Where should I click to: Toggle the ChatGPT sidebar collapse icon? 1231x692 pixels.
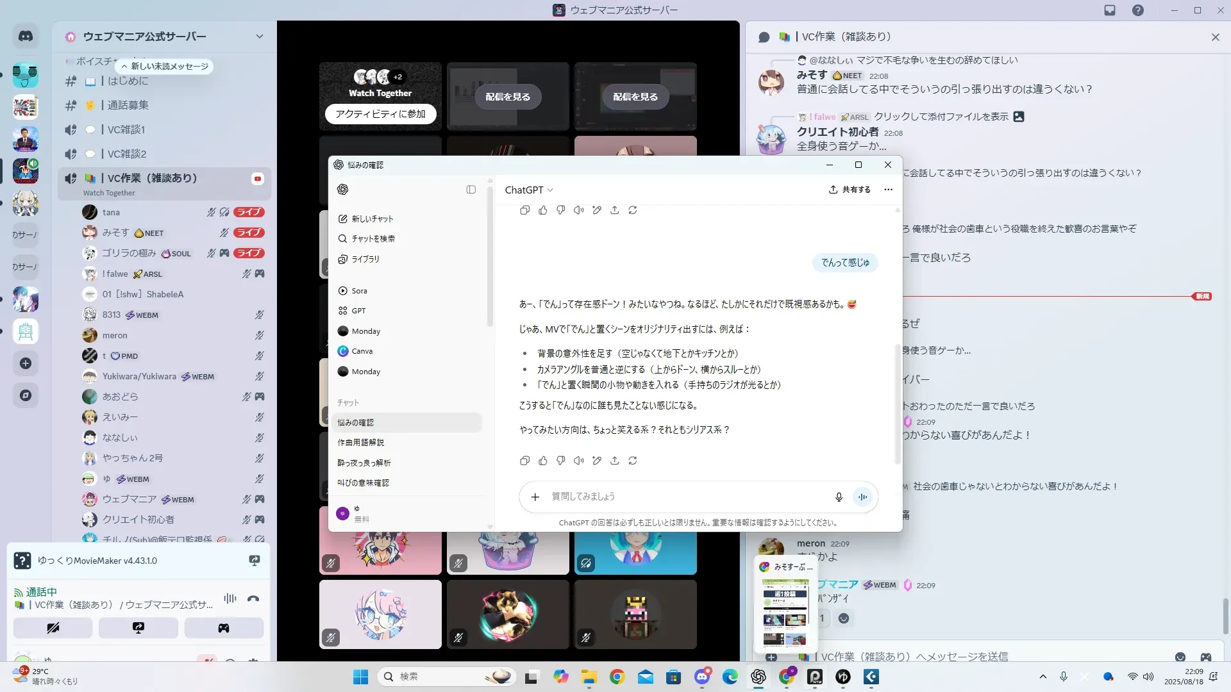[x=471, y=190]
